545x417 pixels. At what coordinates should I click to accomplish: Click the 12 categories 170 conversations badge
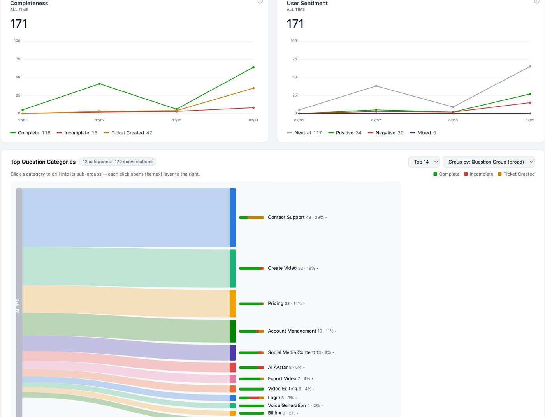click(118, 162)
